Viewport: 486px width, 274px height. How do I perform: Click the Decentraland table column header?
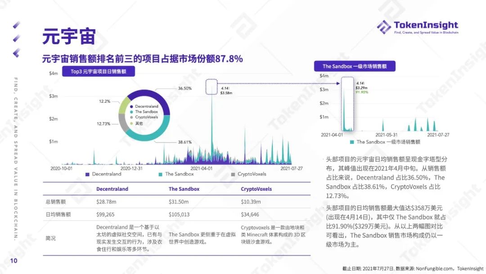112,189
